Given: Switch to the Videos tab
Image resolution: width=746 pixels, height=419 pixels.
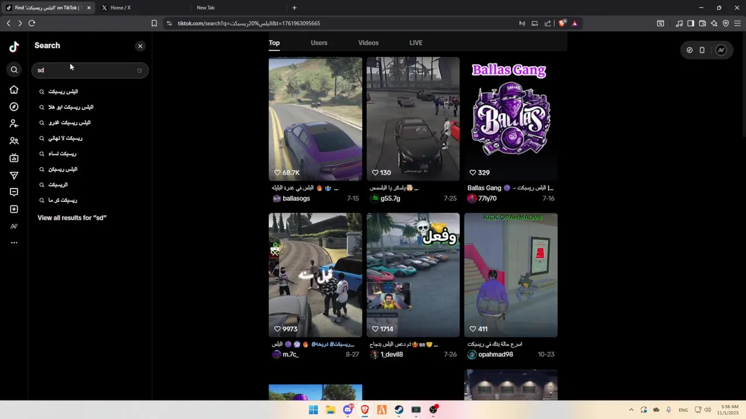Looking at the screenshot, I should click(x=368, y=43).
